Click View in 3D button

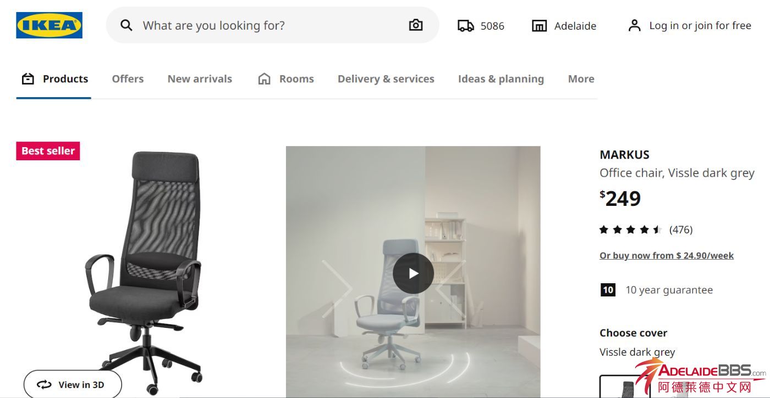[72, 384]
